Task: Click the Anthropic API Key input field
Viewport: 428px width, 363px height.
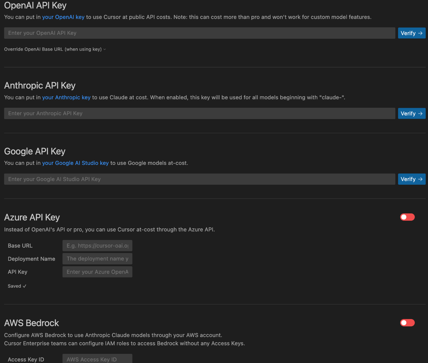Action: pyautogui.click(x=200, y=113)
